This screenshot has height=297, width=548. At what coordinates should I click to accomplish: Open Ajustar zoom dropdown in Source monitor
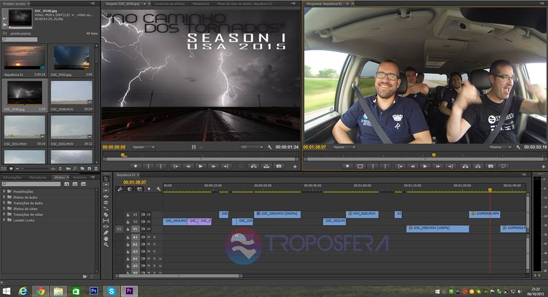click(143, 147)
